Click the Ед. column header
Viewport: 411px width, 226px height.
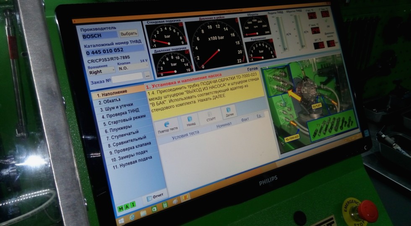259,116
